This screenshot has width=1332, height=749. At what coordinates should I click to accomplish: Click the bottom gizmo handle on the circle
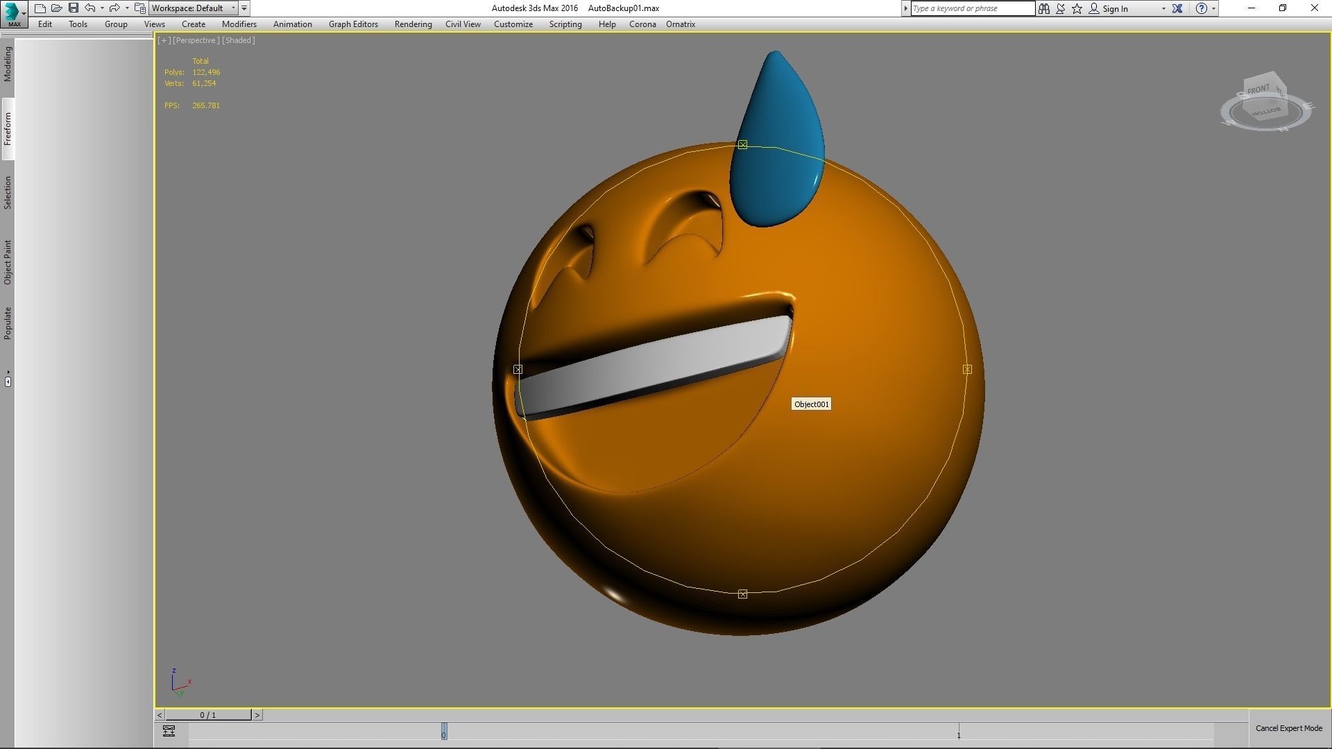pyautogui.click(x=742, y=594)
